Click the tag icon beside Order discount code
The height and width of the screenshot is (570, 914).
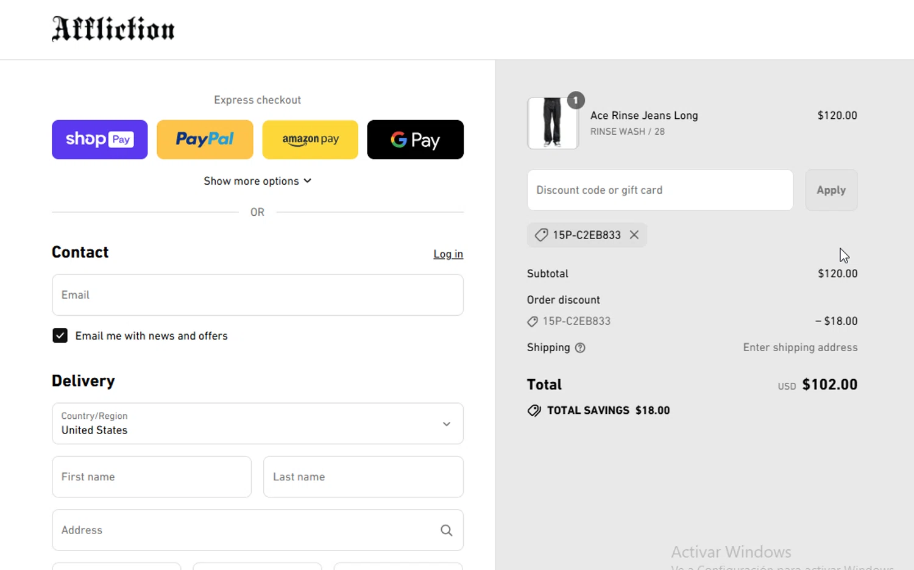[533, 321]
